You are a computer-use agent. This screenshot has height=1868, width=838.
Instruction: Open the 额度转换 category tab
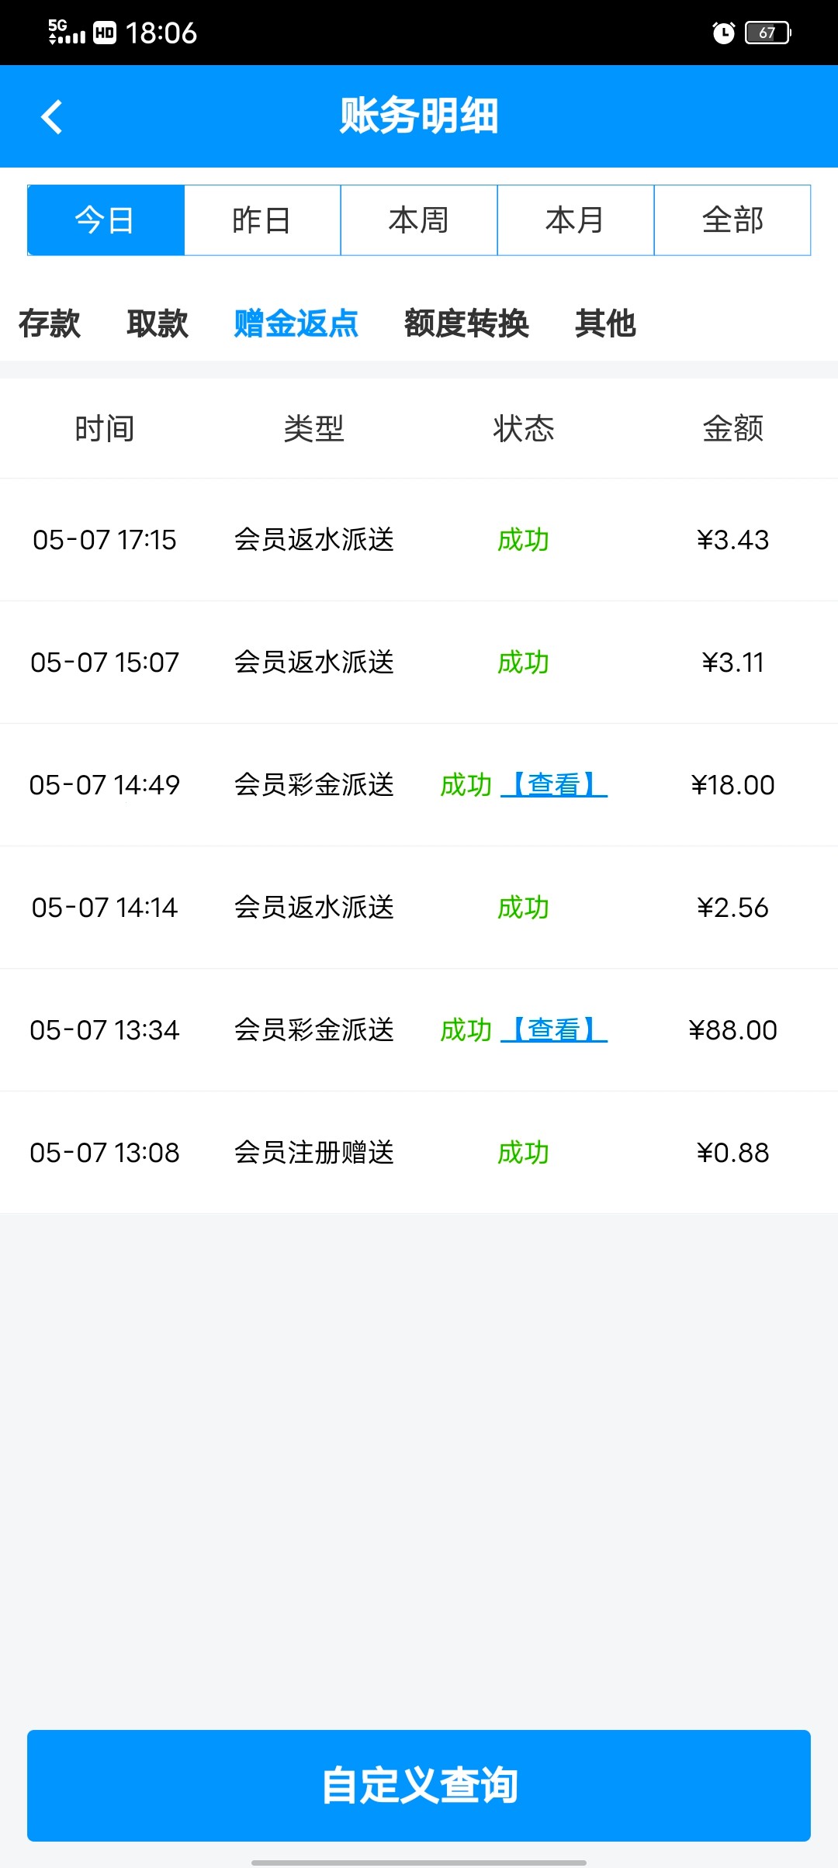pyautogui.click(x=466, y=323)
